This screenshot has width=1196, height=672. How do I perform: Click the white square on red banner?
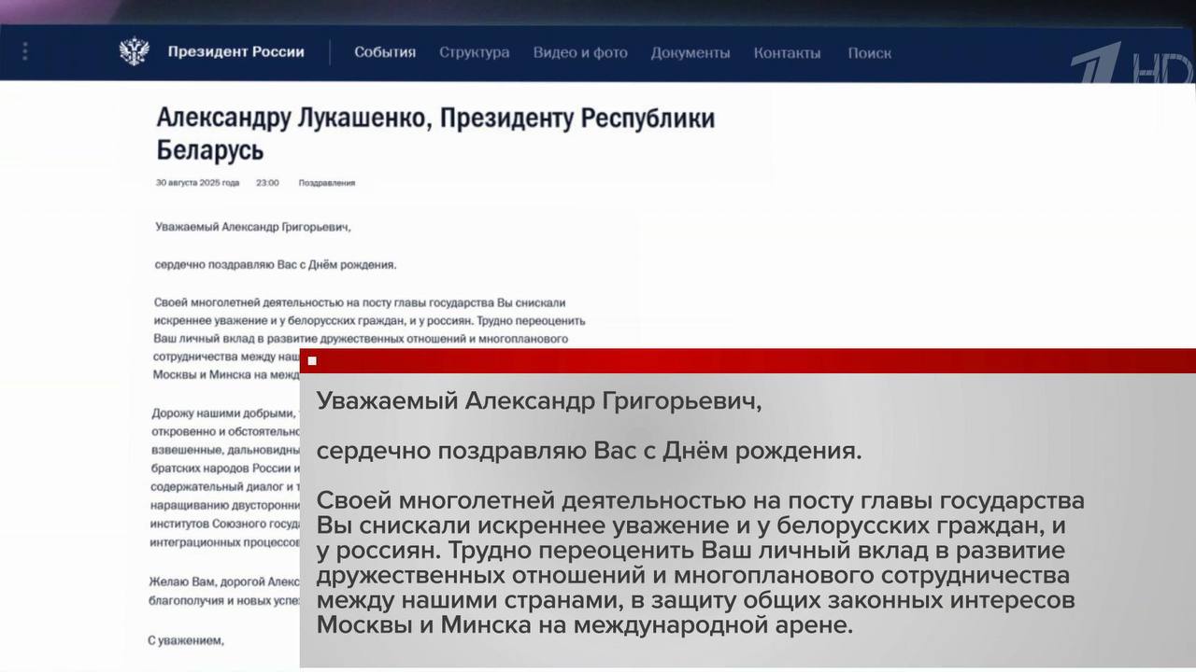tap(312, 361)
